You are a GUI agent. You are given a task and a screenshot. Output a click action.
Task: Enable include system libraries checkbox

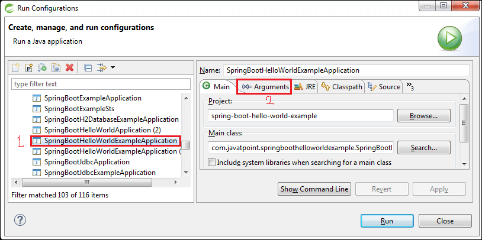[212, 163]
